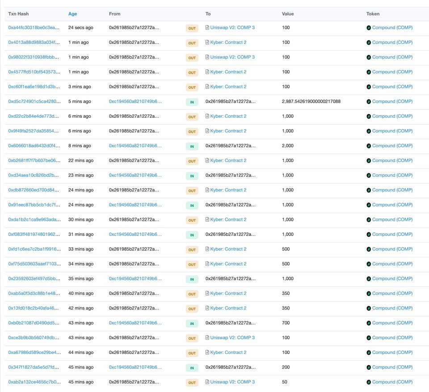The height and width of the screenshot is (392, 429).
Task: Click Compound token icon in 24 secs ago row
Action: (369, 28)
